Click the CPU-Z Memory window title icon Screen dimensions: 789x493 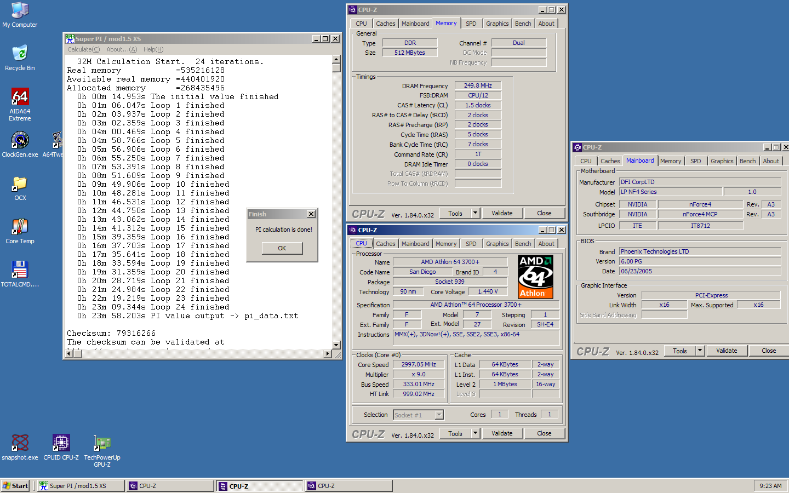point(353,10)
